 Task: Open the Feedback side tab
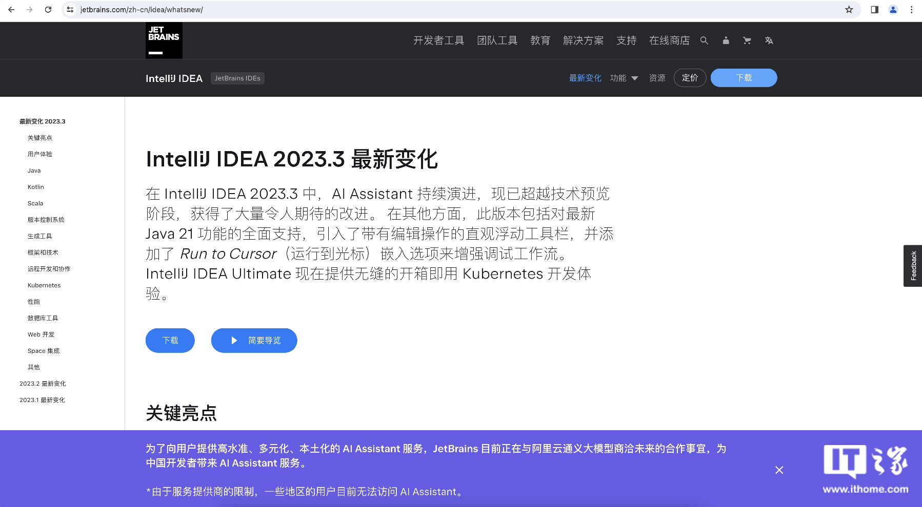(913, 266)
